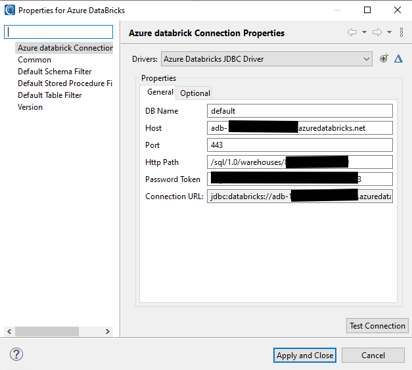This screenshot has width=412, height=370.
Task: Click the back navigation arrow
Action: pyautogui.click(x=352, y=32)
